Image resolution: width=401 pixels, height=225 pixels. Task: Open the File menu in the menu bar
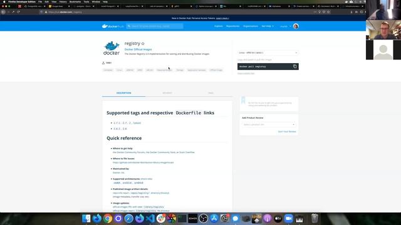click(x=40, y=1)
